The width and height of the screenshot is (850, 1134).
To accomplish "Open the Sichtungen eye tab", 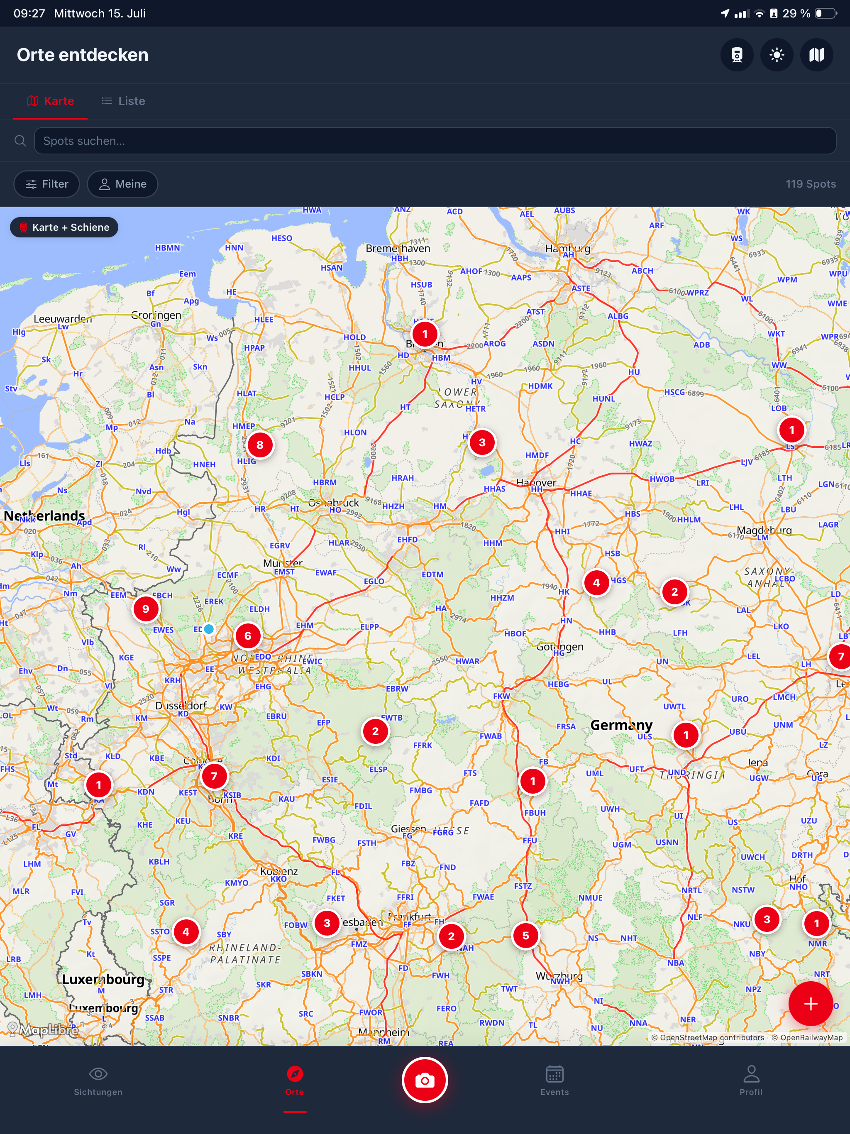I will coord(98,1081).
